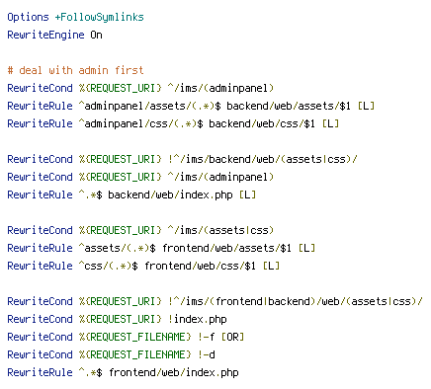
Task: Click the frontend/web/css/$1 substitution
Action: tap(200, 266)
